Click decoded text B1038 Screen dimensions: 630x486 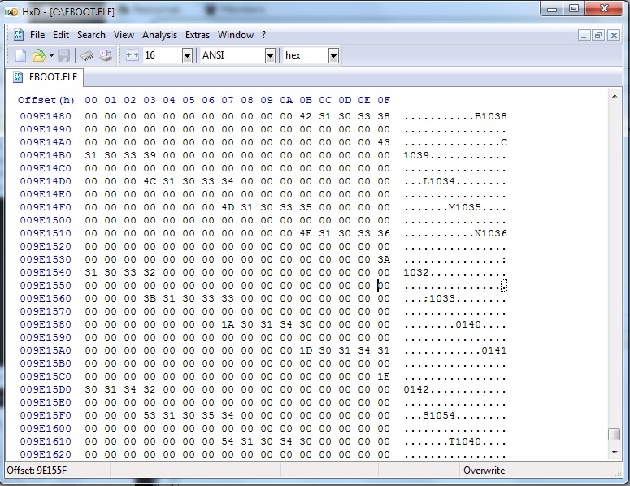[x=490, y=116]
